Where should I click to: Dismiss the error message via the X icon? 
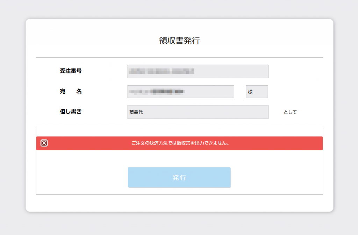pyautogui.click(x=44, y=143)
